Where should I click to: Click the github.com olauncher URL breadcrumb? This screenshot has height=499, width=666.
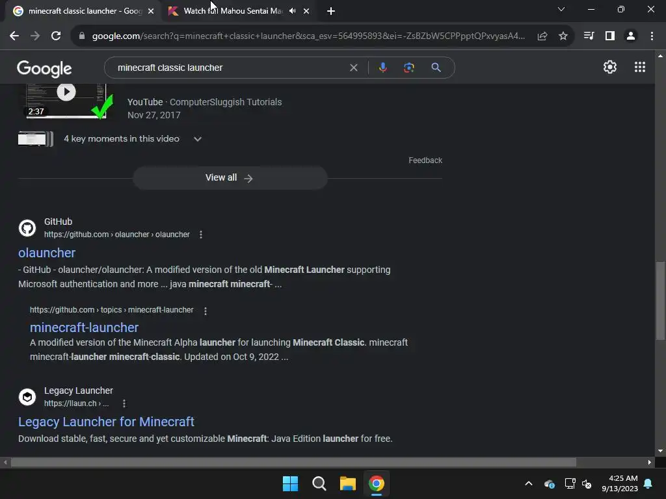click(117, 235)
